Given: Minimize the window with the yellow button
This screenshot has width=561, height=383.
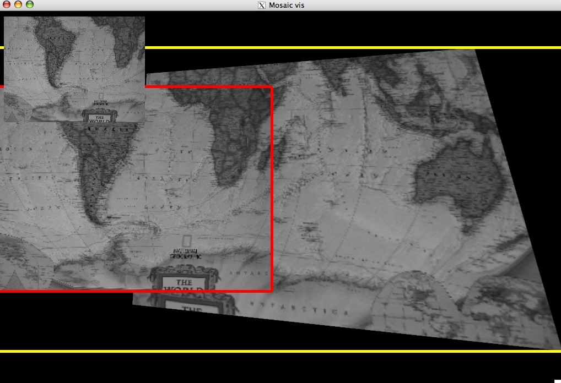Looking at the screenshot, I should click(x=18, y=5).
